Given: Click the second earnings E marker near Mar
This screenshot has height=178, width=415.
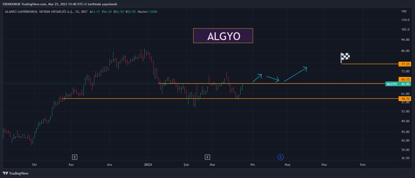Looking at the screenshot, I should click(x=207, y=157).
